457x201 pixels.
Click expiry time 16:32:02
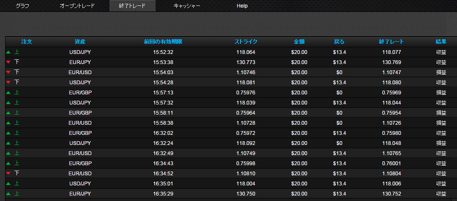pyautogui.click(x=163, y=133)
